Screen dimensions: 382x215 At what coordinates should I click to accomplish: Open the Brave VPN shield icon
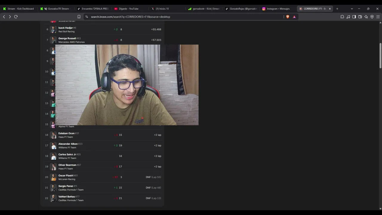[372, 17]
